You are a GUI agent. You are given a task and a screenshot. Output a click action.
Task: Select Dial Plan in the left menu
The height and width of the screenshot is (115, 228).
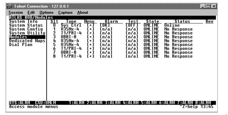pyautogui.click(x=21, y=45)
